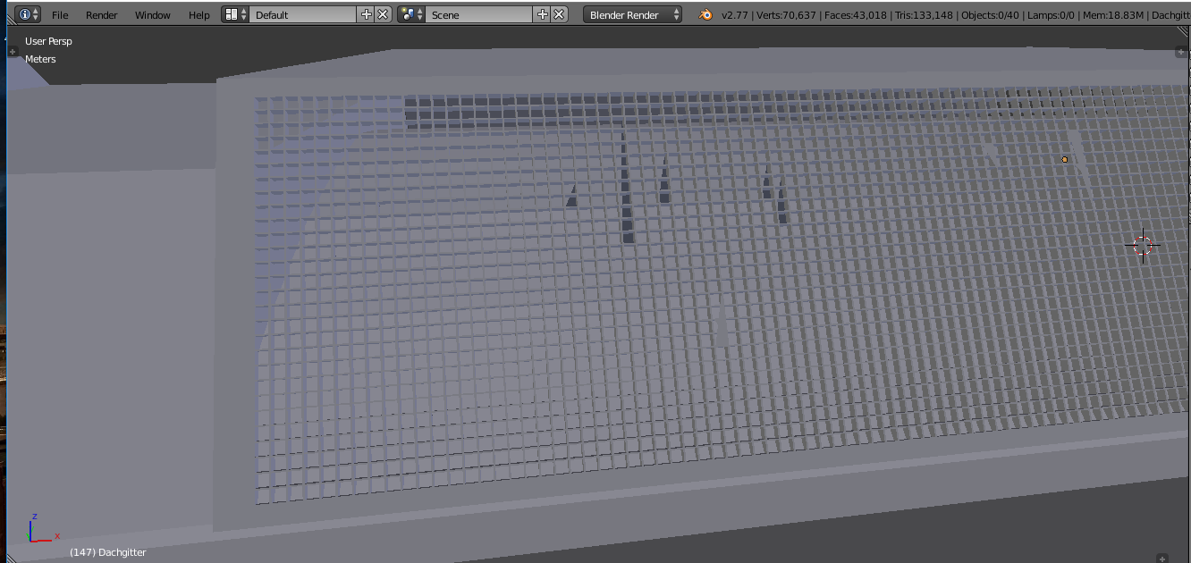Image resolution: width=1191 pixels, height=563 pixels.
Task: Open the Render menu
Action: (x=102, y=15)
